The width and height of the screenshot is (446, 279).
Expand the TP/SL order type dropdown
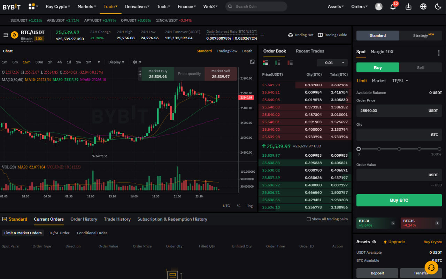coord(400,81)
